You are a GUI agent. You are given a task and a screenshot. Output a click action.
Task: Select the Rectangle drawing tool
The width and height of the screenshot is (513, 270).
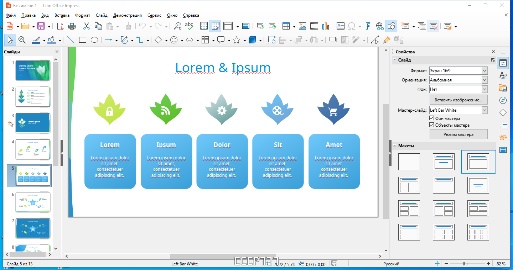[82, 40]
